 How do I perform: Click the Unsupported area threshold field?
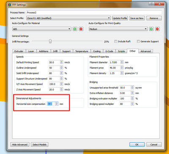125,88
